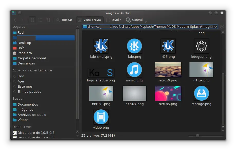Search for Documentos
Viewport: 236px width, 150px height.
click(x=44, y=104)
